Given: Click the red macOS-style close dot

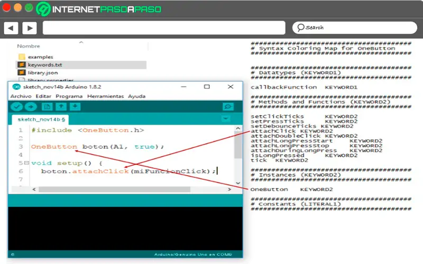Looking at the screenshot, I should pos(6,7).
